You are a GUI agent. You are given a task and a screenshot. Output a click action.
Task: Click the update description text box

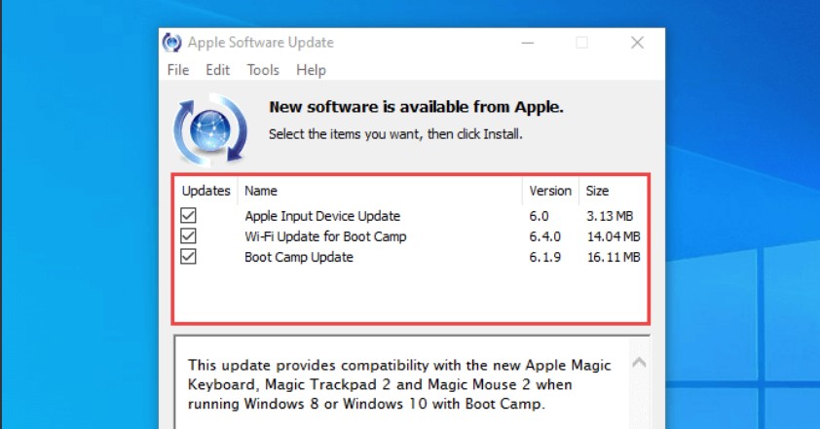pos(399,384)
